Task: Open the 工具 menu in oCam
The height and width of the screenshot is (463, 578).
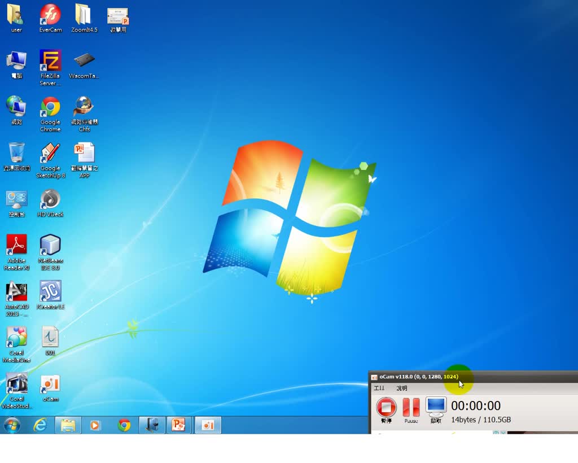Action: pyautogui.click(x=379, y=388)
